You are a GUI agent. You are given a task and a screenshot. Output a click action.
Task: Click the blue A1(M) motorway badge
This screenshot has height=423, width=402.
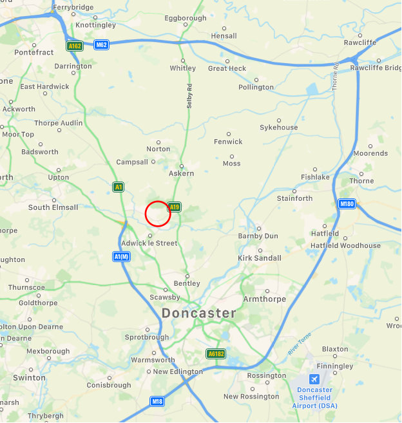pyautogui.click(x=122, y=256)
